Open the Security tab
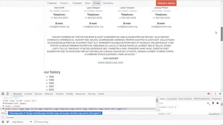Screen dimensions: 223x125 [x=92, y=94]
